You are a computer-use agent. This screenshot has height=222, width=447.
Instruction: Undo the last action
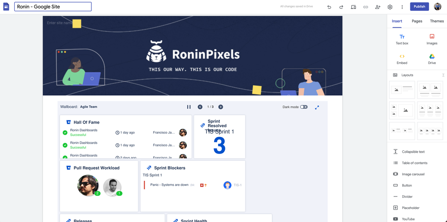click(x=329, y=7)
